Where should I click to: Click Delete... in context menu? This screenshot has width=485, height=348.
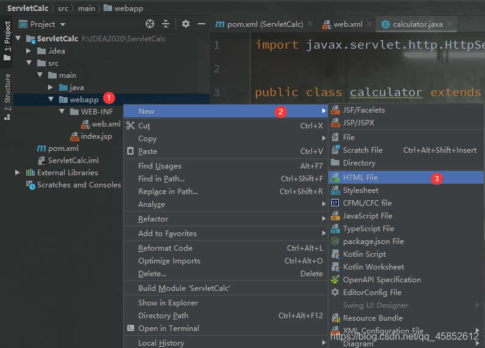(225, 273)
